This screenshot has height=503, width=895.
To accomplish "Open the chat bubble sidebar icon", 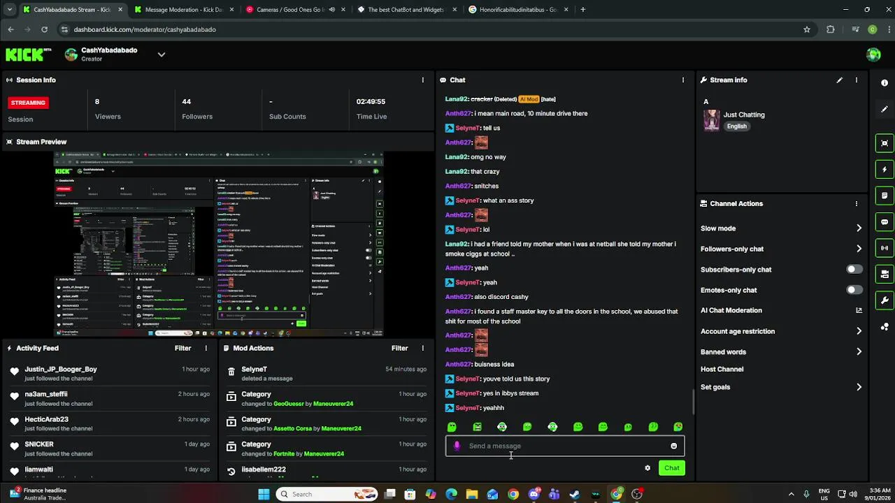I will pos(884,222).
